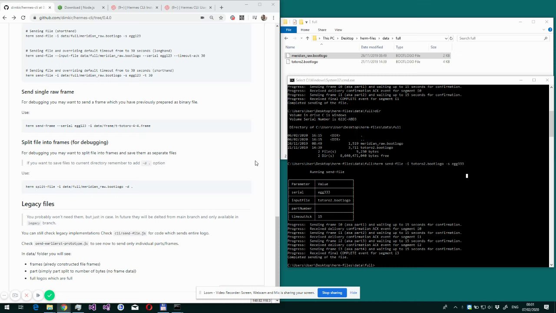
Task: Open the QR code extension in Chrome
Action: click(x=242, y=17)
